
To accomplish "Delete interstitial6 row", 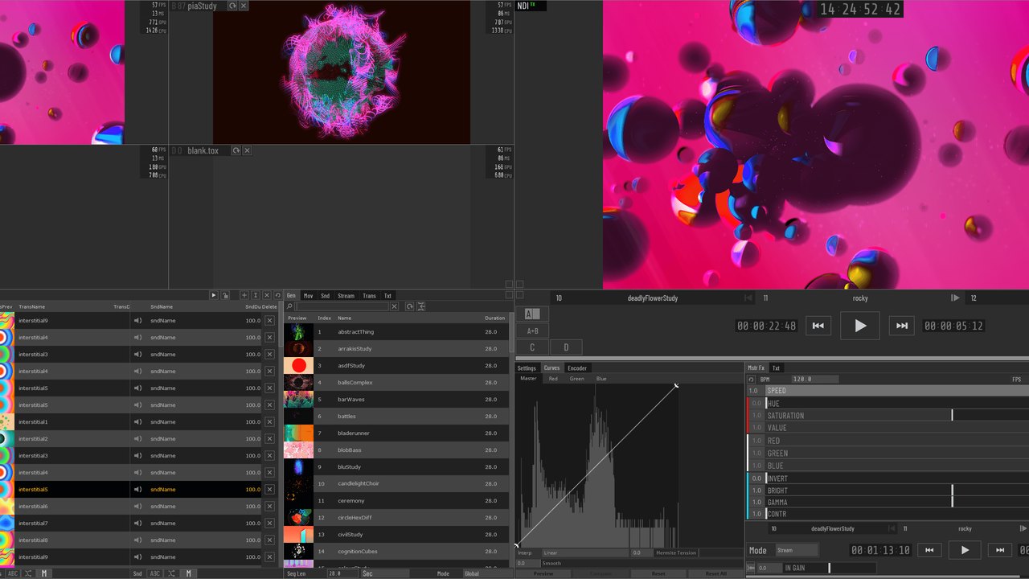I will point(269,507).
